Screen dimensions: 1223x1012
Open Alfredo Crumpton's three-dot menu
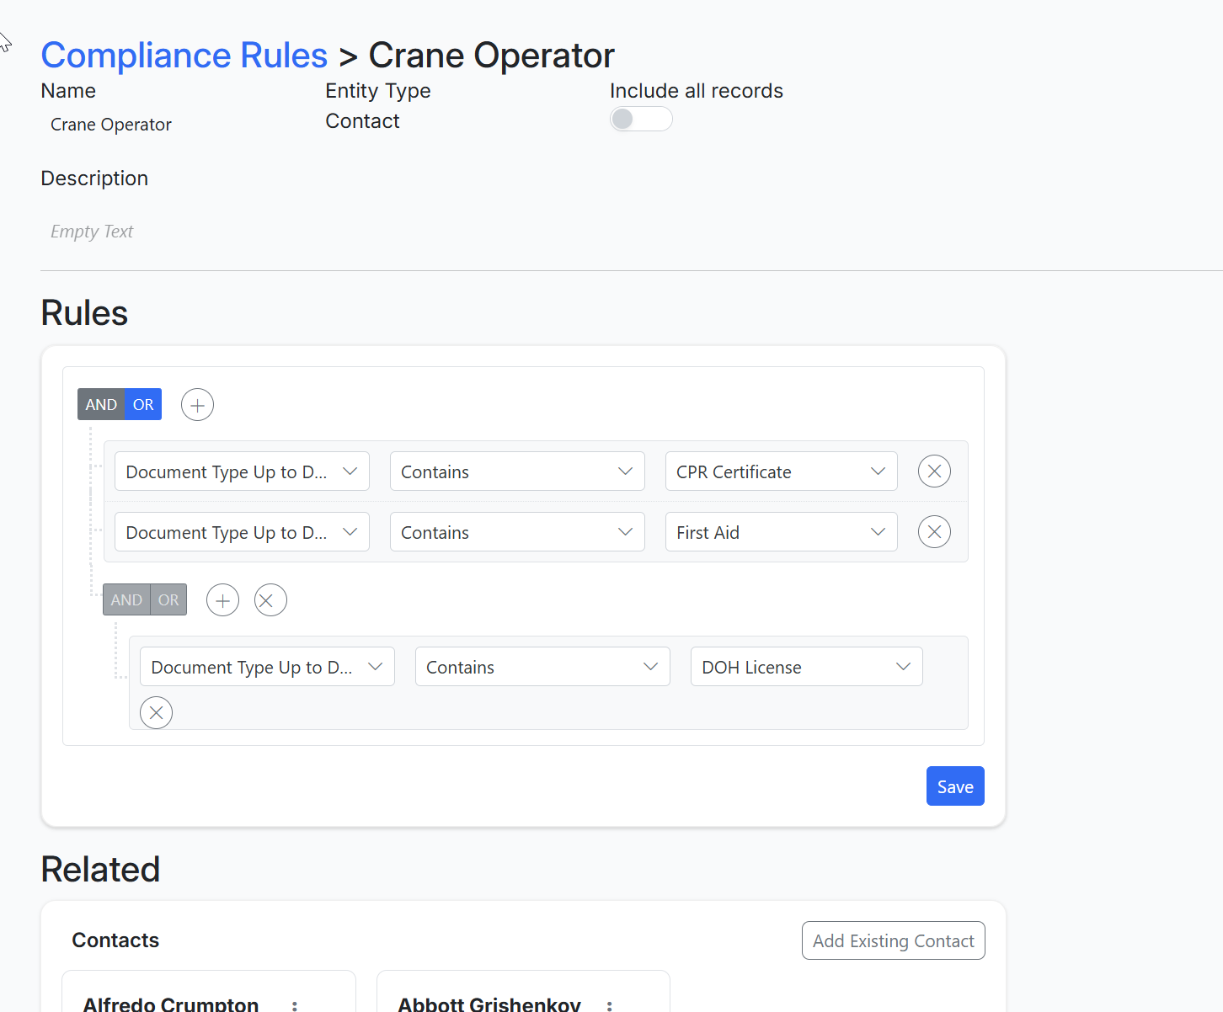[294, 1005]
